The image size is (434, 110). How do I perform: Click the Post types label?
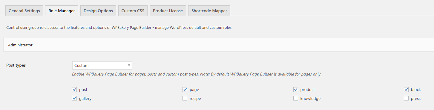point(16,65)
